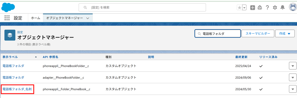Open the notifications bell icon
The height and width of the screenshot is (98, 297).
[x=283, y=7]
